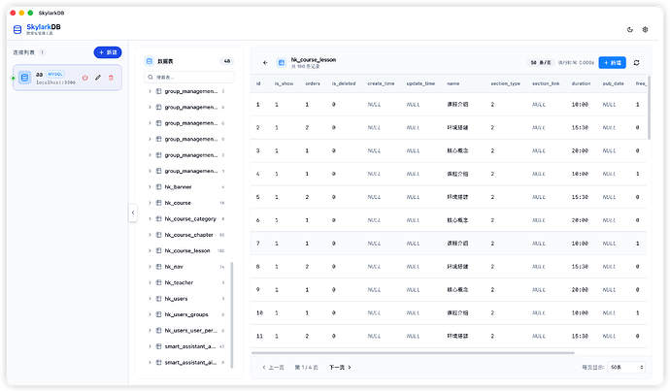Go to next page with 下一页
The image size is (670, 391).
pyautogui.click(x=340, y=368)
